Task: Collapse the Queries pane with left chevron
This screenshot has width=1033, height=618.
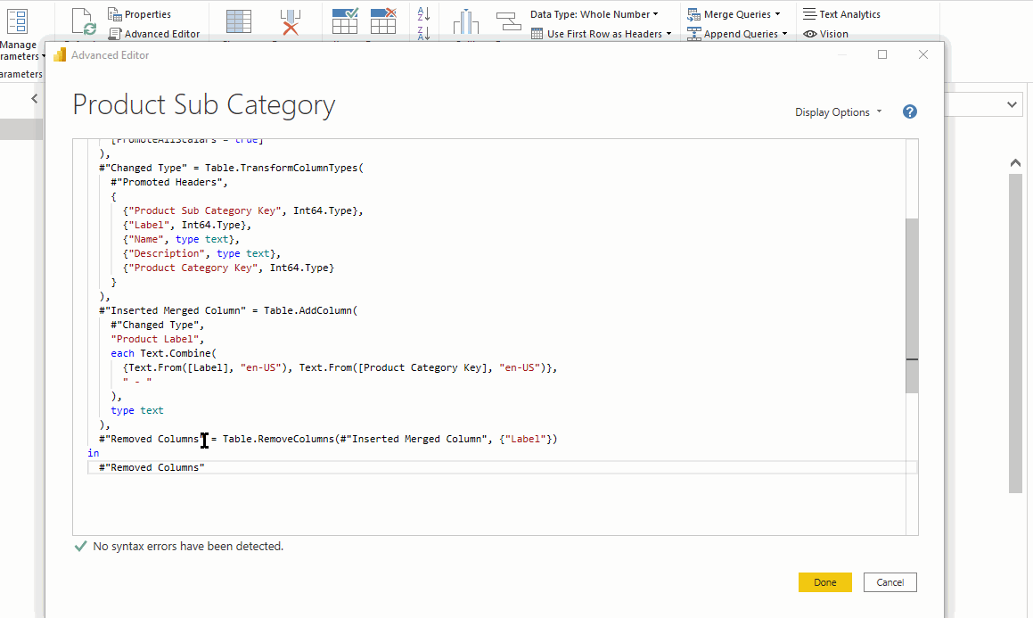Action: tap(34, 98)
